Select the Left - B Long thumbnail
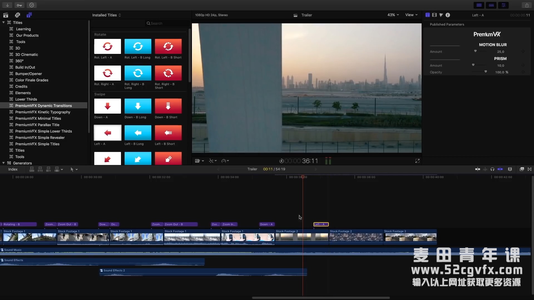This screenshot has width=534, height=300. click(x=138, y=133)
